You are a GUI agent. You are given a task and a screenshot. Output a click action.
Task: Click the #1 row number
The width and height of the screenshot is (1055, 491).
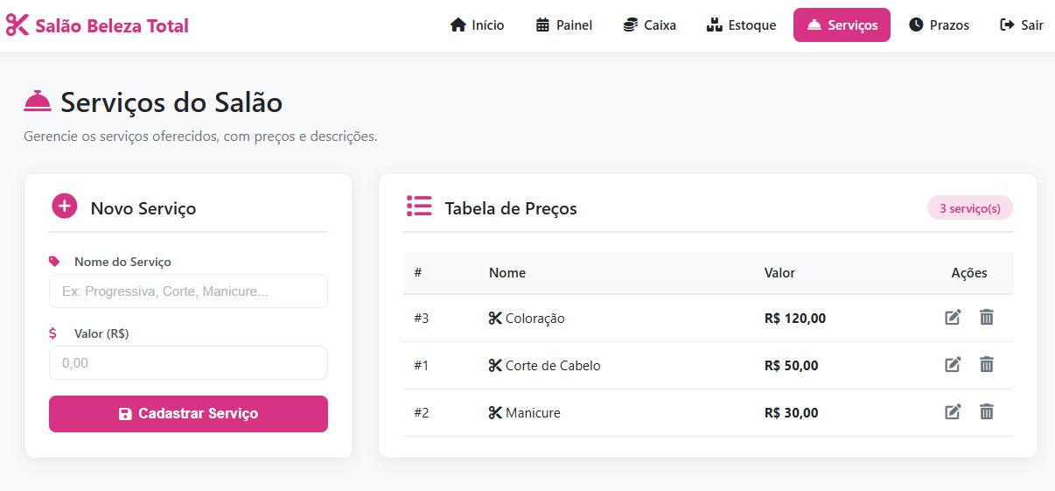click(422, 366)
